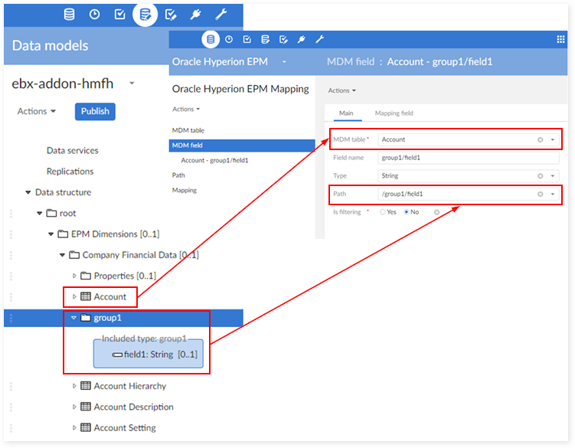
Task: Click the clock history icon in top toolbar
Action: click(95, 15)
